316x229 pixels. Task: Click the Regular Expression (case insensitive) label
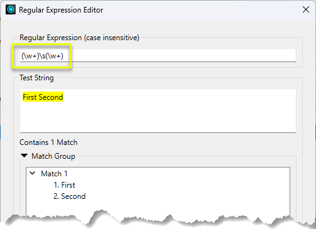pyautogui.click(x=79, y=38)
